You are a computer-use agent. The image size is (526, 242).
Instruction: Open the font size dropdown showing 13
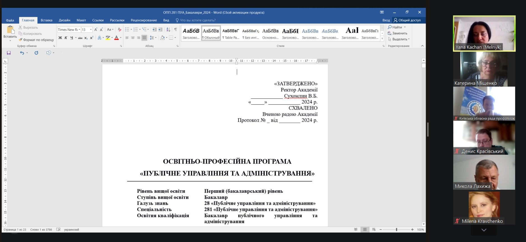click(91, 29)
